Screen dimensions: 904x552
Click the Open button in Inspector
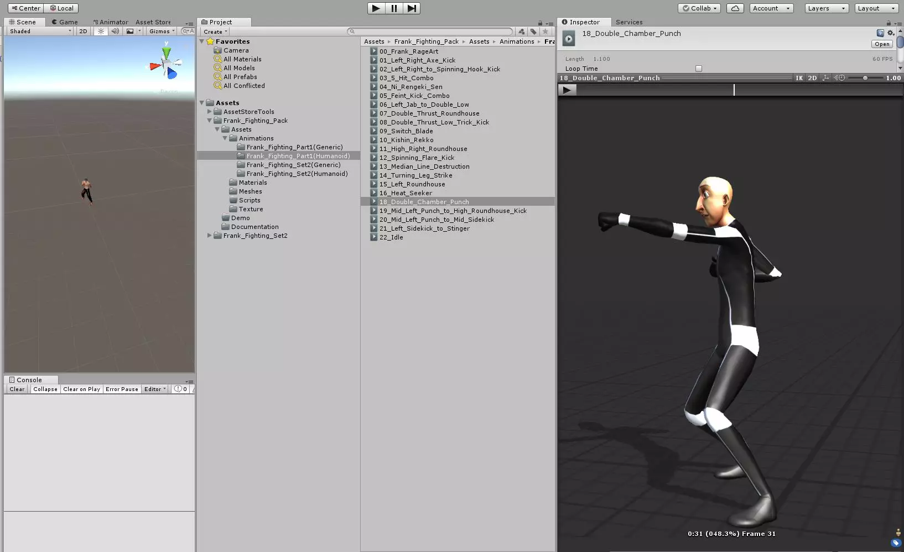[882, 44]
